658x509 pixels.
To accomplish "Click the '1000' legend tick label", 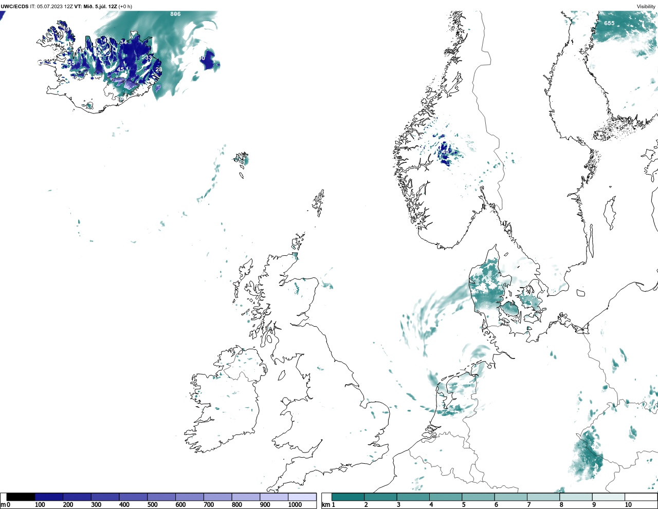I will click(x=295, y=505).
